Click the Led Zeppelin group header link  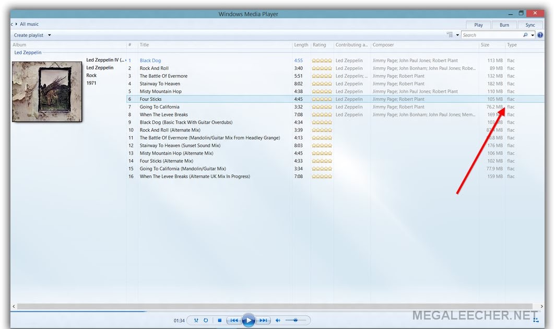point(28,52)
